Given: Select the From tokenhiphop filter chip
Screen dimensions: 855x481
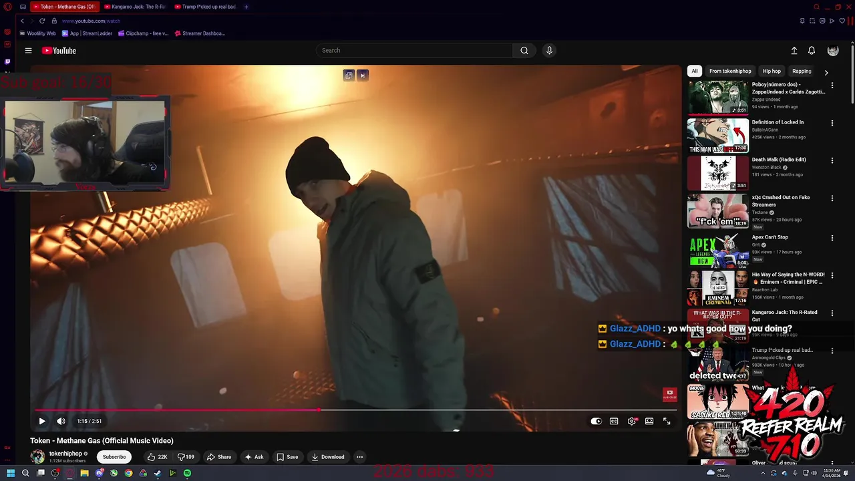Looking at the screenshot, I should click(730, 71).
